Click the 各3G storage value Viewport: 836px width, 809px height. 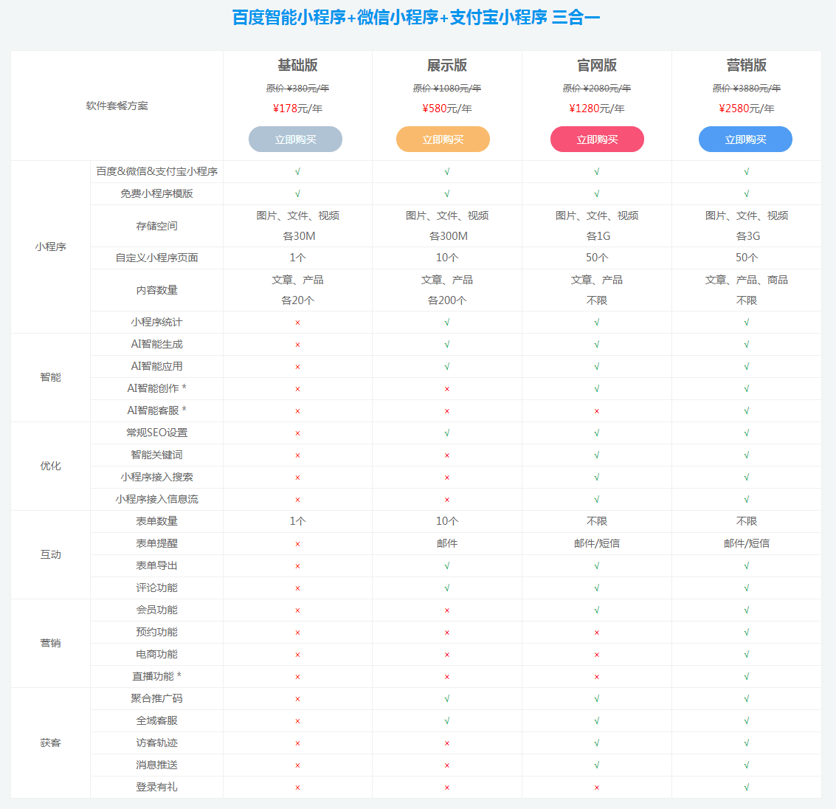click(x=747, y=235)
